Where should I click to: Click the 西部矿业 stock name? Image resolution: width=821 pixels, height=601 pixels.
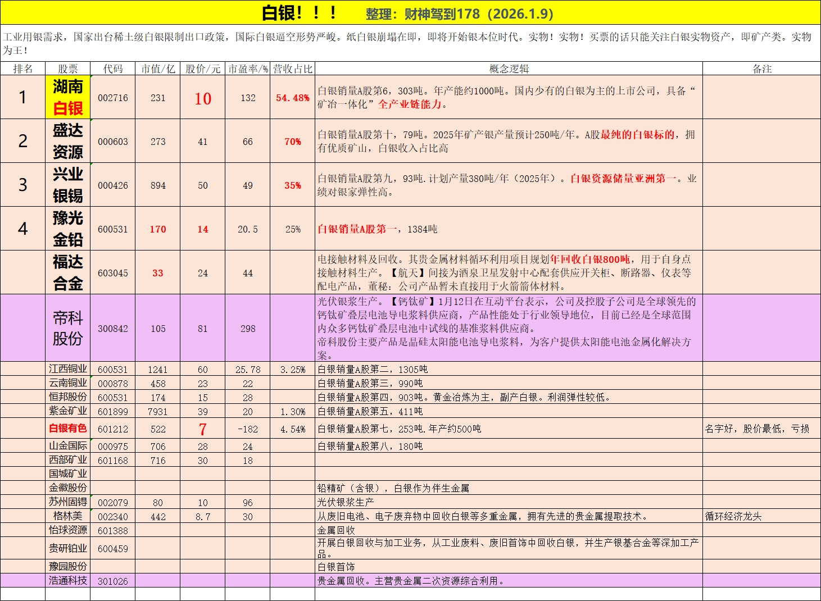coord(68,459)
